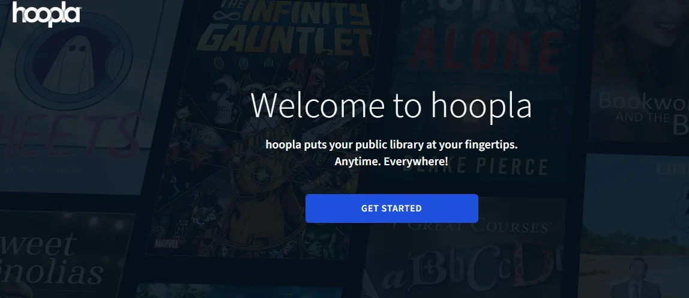Click the hoopla logo
689x298 pixels.
point(47,13)
